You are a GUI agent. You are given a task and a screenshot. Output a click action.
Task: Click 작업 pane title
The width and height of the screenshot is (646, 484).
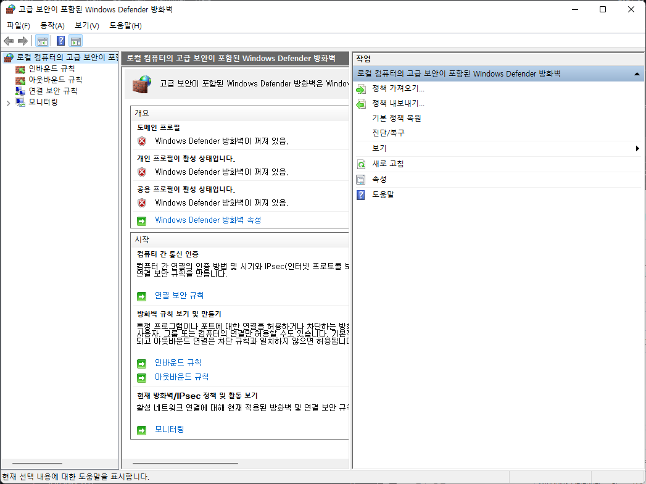(363, 59)
